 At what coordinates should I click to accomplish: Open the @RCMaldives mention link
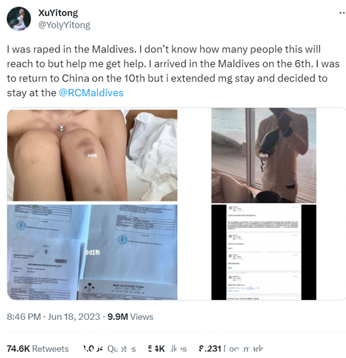click(91, 93)
